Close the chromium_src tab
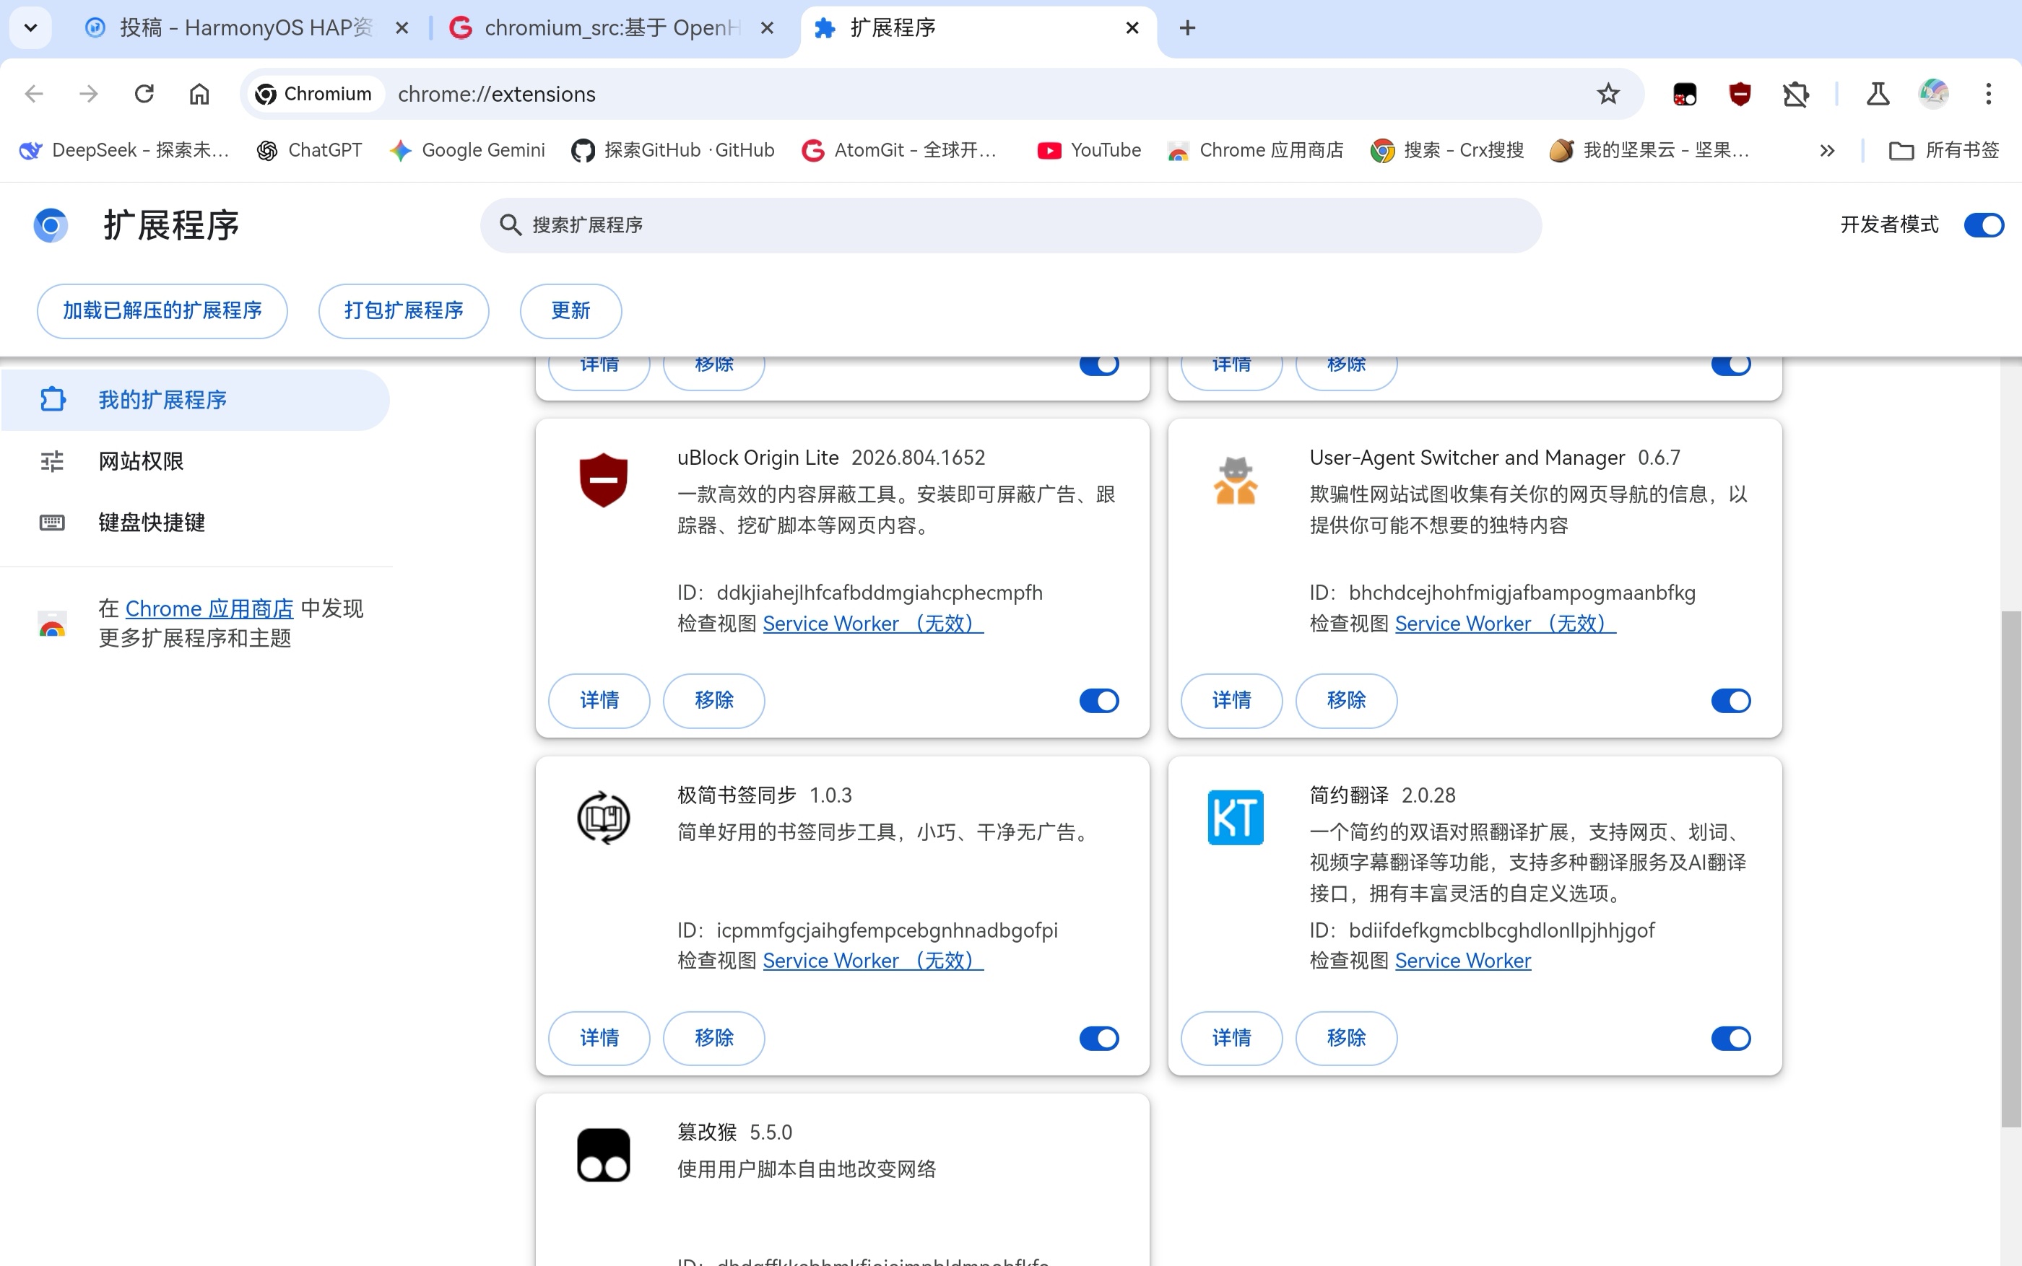 pyautogui.click(x=766, y=27)
